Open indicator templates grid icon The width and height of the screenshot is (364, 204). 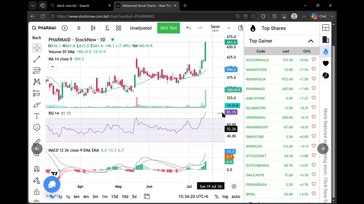(119, 28)
